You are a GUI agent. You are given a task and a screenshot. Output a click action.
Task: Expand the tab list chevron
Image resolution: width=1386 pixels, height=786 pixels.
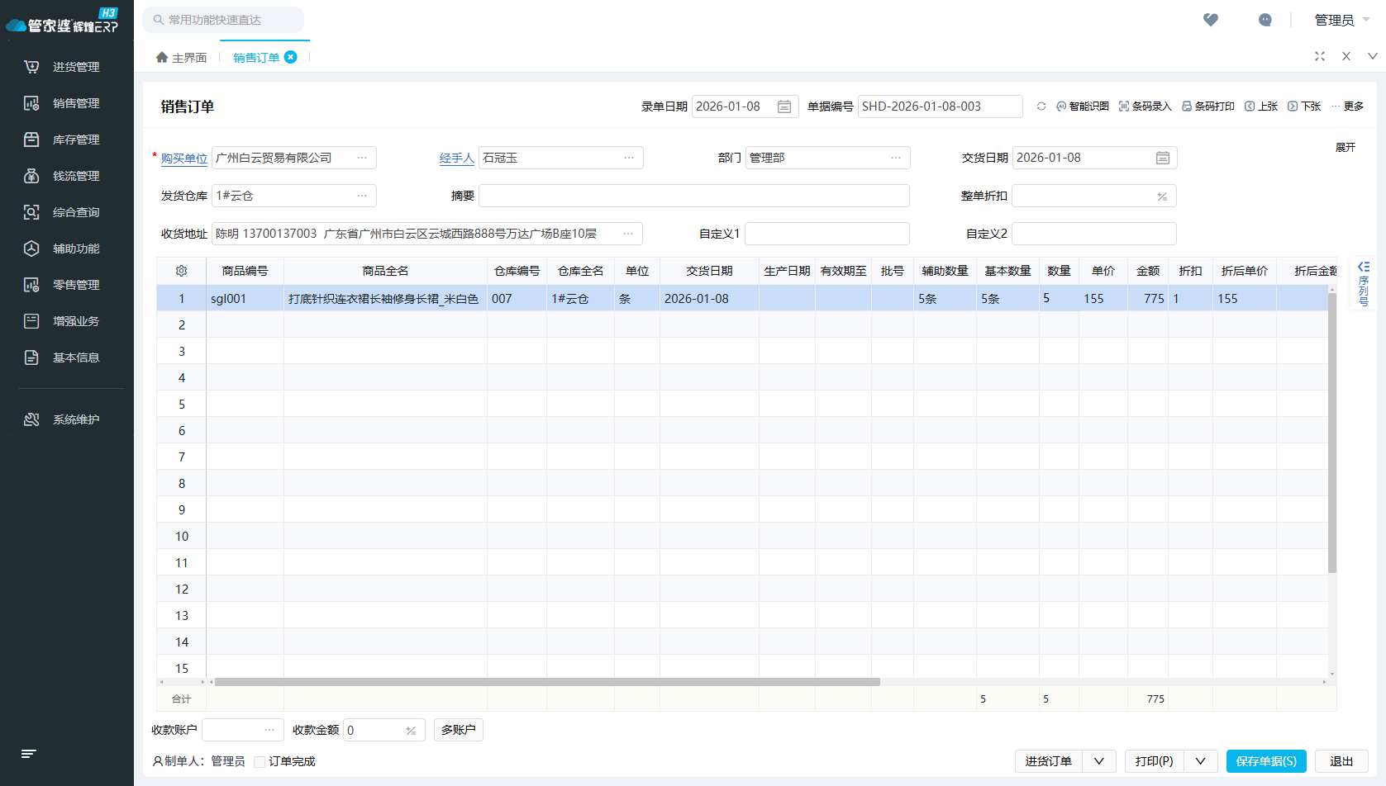click(1373, 56)
